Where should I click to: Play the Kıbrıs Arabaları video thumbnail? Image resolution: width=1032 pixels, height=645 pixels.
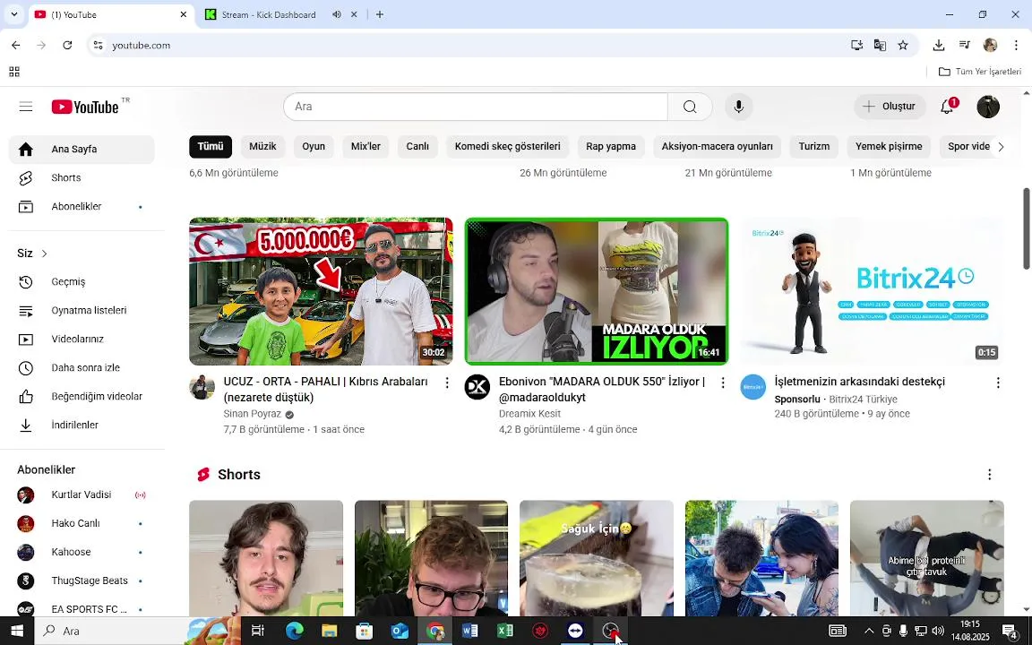321,291
